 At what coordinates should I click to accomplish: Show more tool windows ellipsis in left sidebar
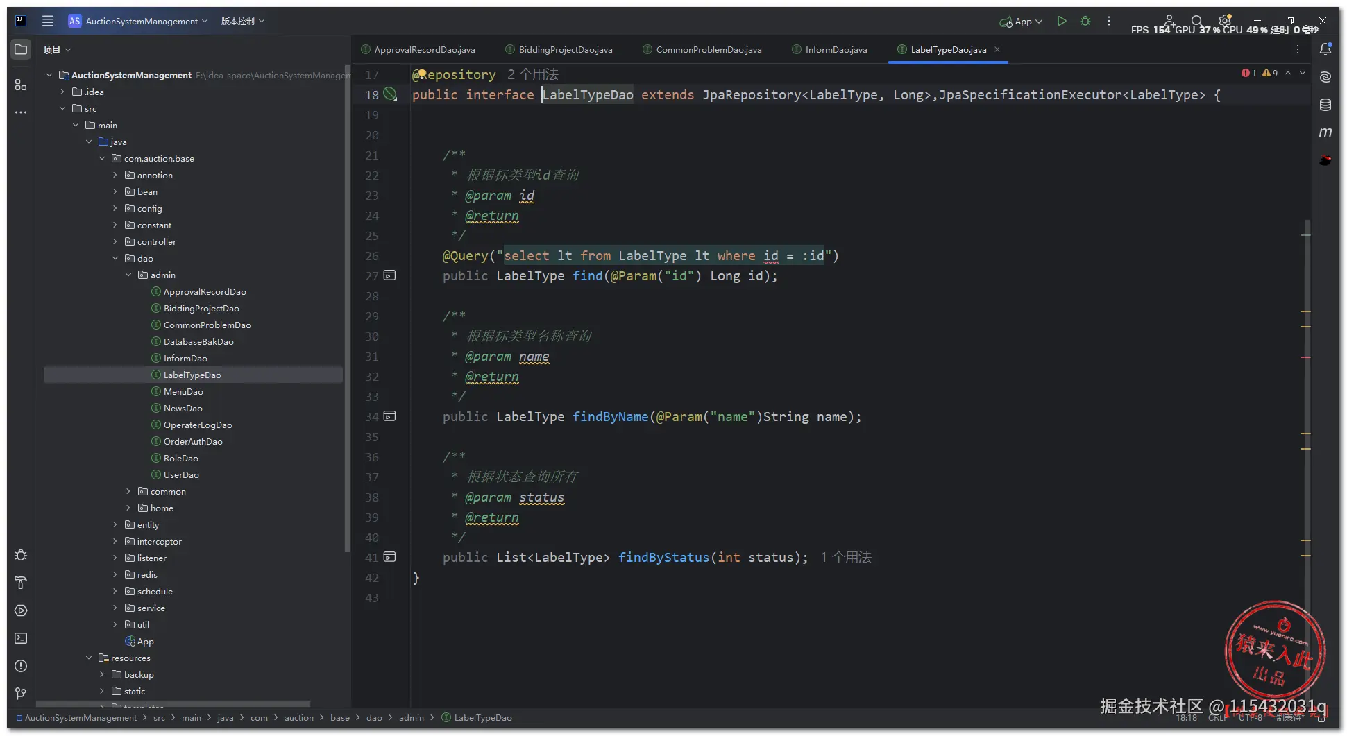point(21,112)
